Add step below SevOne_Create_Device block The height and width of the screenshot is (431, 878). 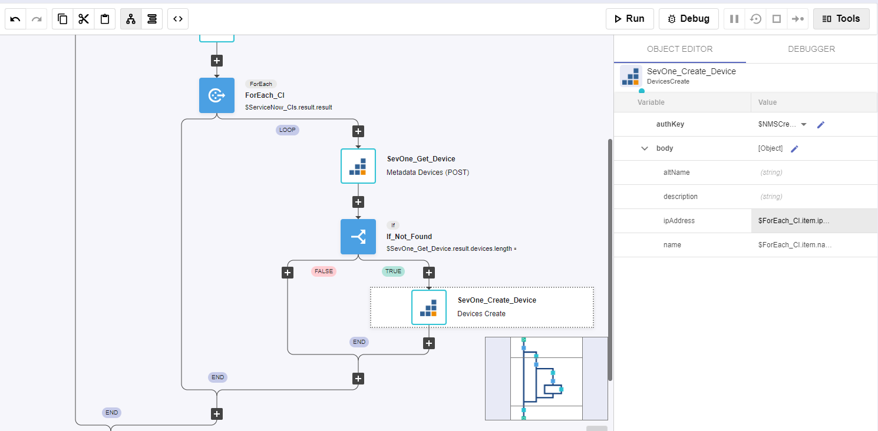click(429, 343)
